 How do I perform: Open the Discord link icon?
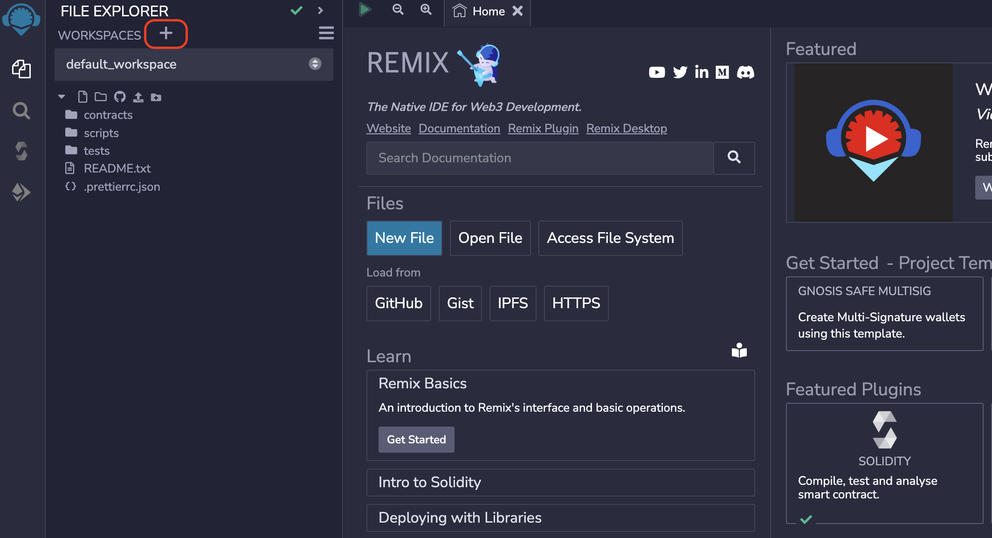tap(745, 72)
